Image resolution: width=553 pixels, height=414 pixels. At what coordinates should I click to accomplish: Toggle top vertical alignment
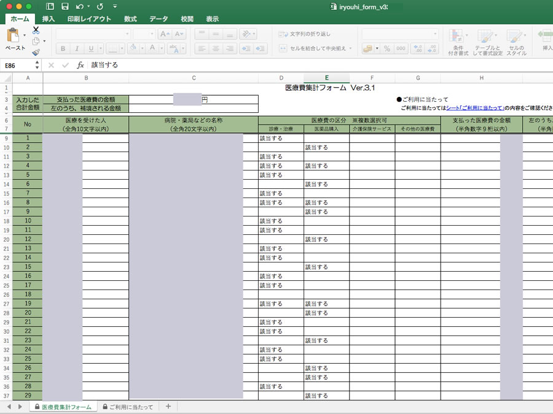coord(202,34)
